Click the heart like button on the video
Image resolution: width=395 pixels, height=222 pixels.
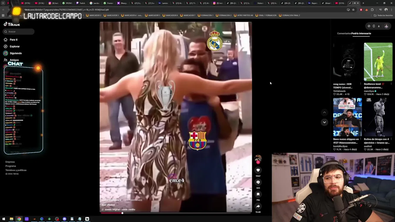coord(258,170)
